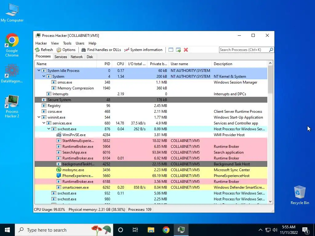Screen dimensions: 315x236
Task: Click the mobsync.exe green sync icon
Action: (59, 170)
